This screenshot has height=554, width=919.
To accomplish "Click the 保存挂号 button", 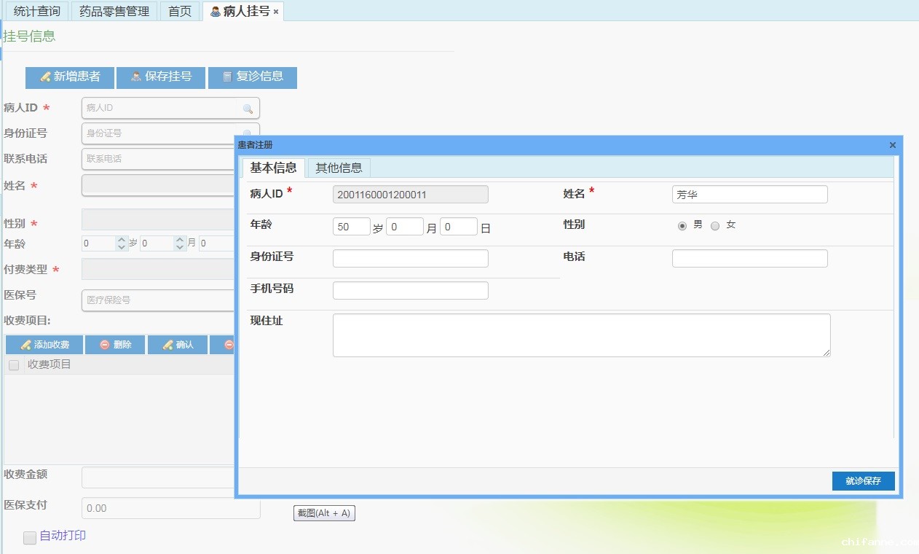I will (161, 77).
